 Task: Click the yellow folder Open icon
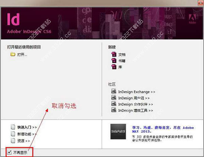pos(13,54)
